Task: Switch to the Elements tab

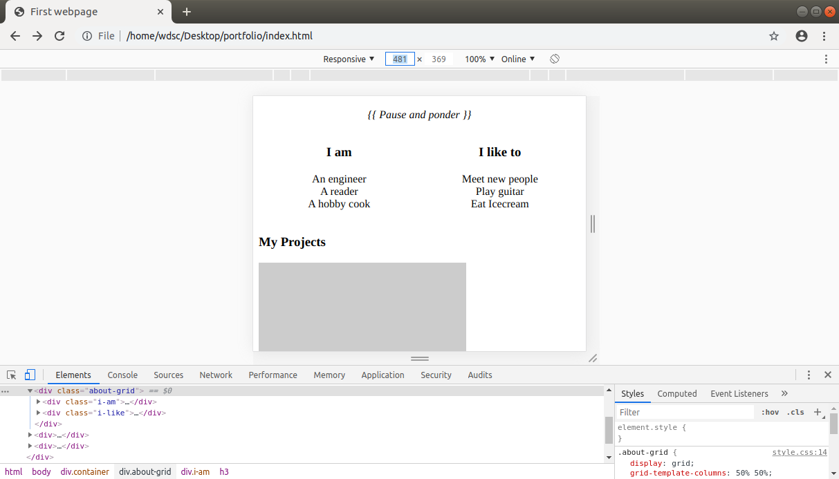Action: (x=73, y=375)
